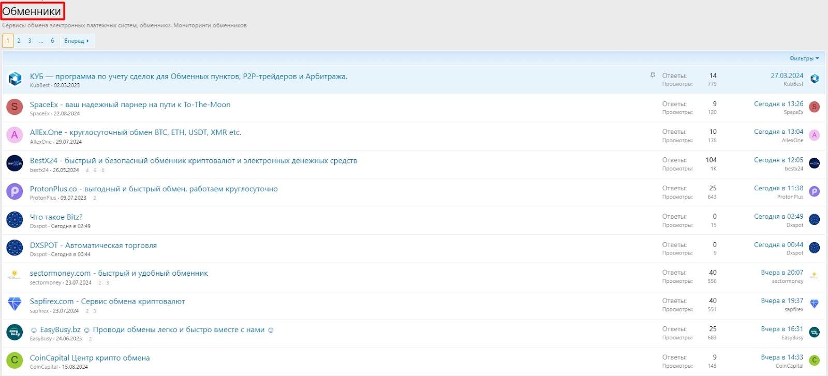Image resolution: width=828 pixels, height=376 pixels.
Task: Go to page 6 of thread list
Action: coord(52,41)
